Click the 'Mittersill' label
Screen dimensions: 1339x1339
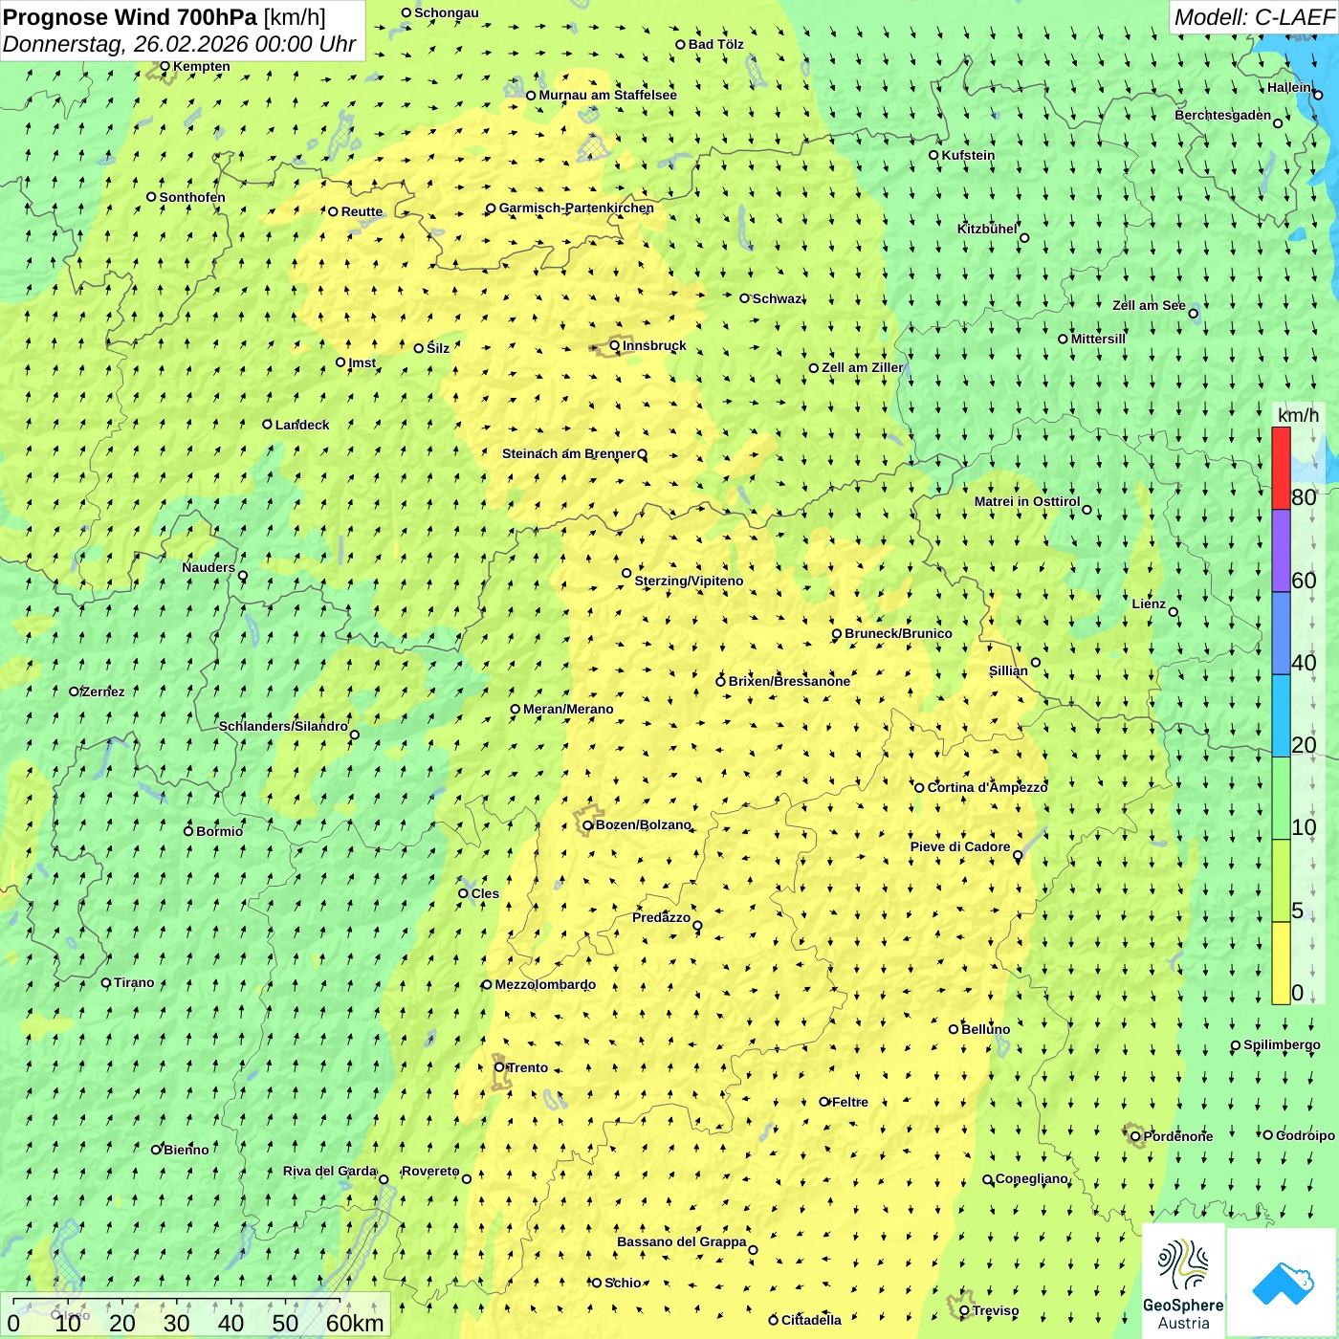(x=1098, y=339)
